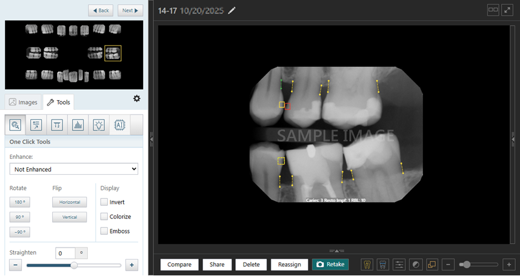
Task: Click the Compare button
Action: tap(179, 264)
